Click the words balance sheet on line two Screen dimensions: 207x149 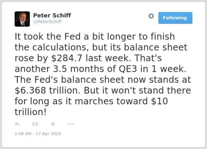(x=156, y=47)
